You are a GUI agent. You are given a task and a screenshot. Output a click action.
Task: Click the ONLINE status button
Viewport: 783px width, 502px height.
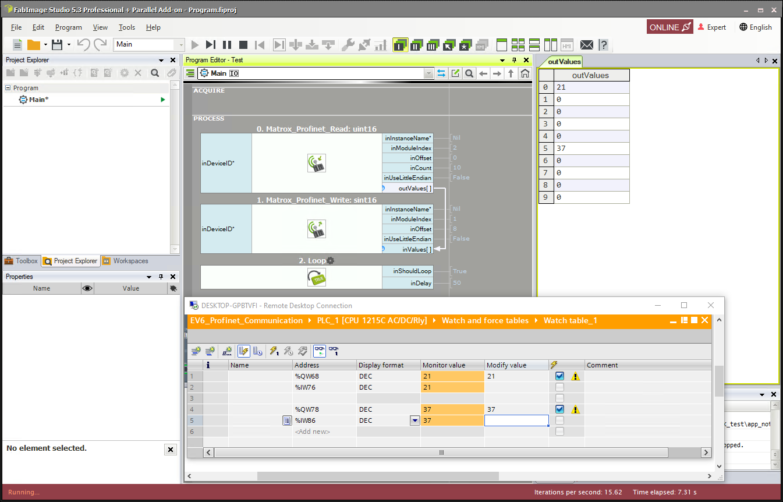point(670,27)
